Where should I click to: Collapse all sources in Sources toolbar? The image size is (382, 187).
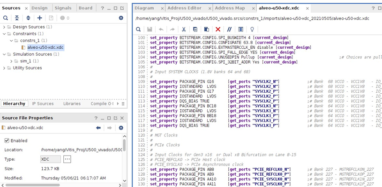17,18
